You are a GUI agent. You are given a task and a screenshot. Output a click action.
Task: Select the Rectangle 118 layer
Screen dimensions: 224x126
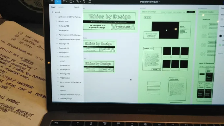64,48
